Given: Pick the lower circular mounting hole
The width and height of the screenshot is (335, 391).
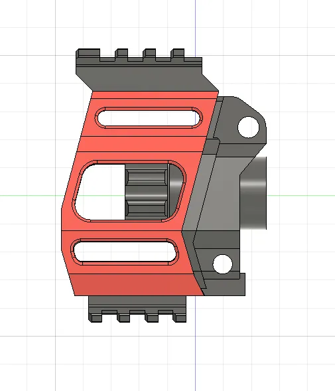Looking at the screenshot, I should 223,264.
